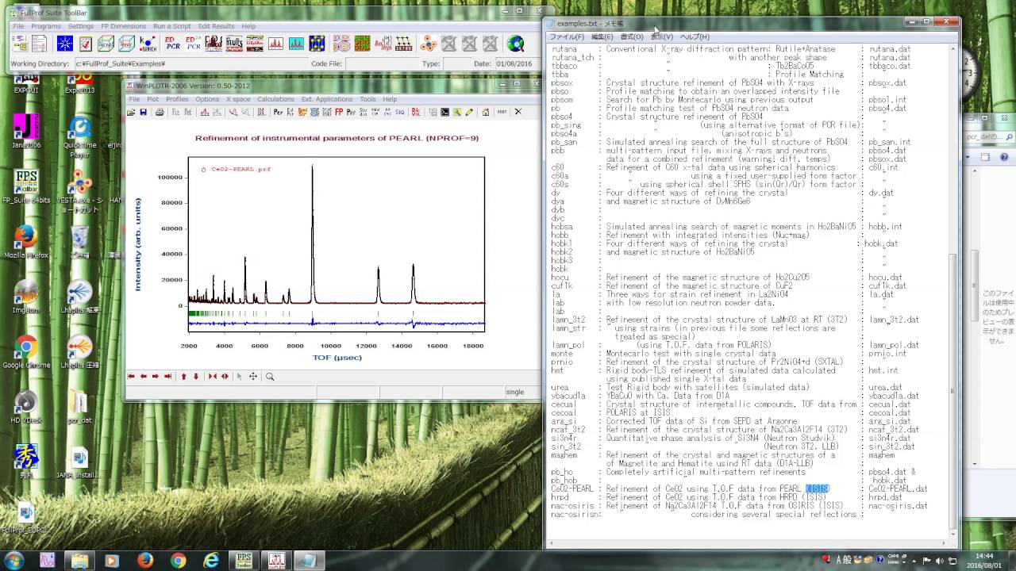This screenshot has height=571, width=1016.
Task: Open Edit Results menu in FullProf
Action: click(216, 26)
